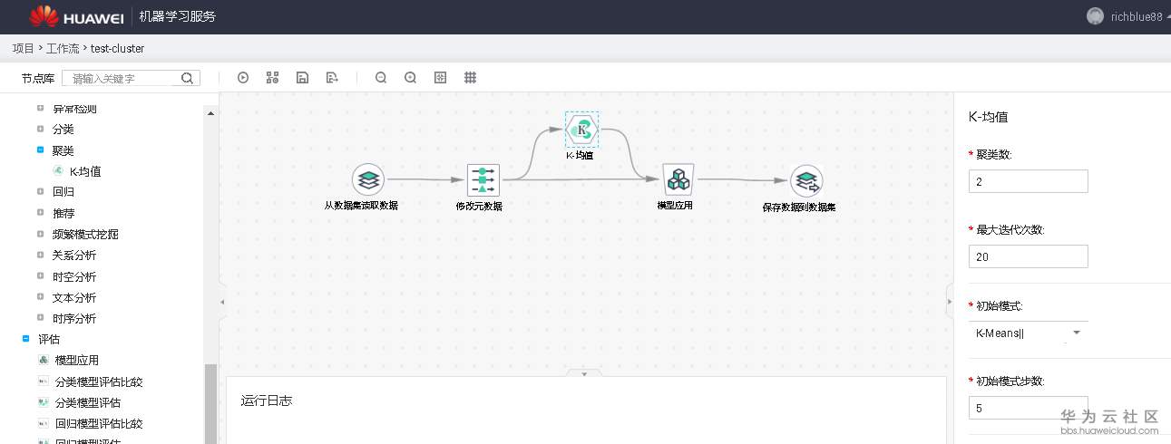Expand the 文本分析 category
Screen dimensions: 1171x444
[x=40, y=297]
